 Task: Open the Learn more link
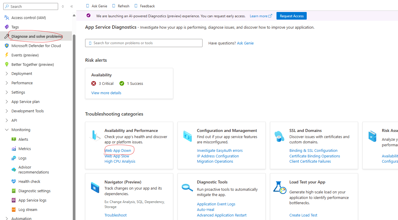pyautogui.click(x=261, y=16)
